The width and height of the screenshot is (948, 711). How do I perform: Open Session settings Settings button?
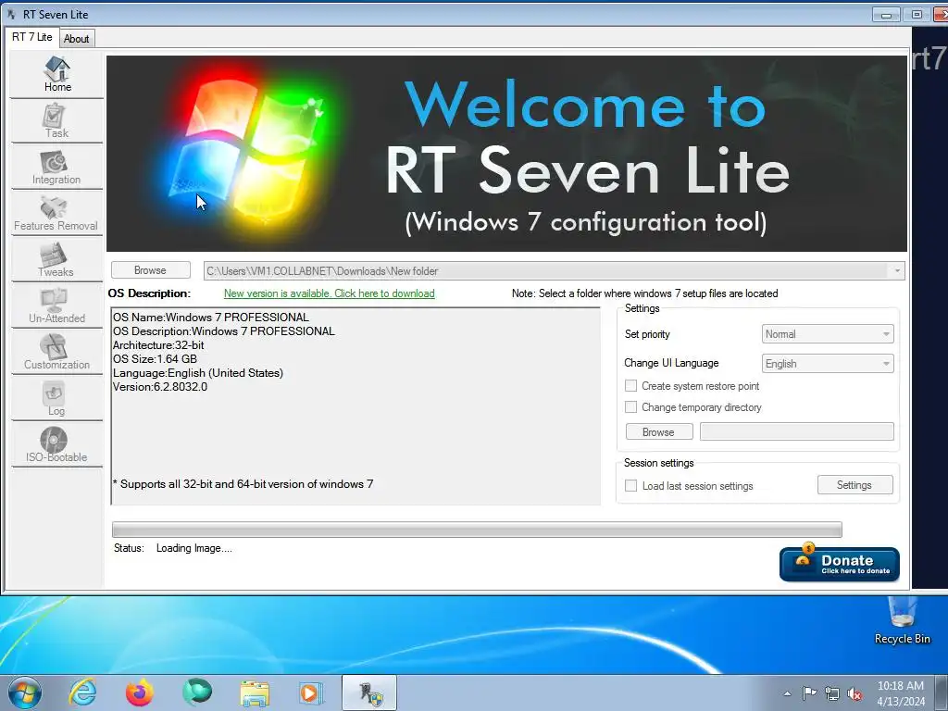click(x=854, y=485)
